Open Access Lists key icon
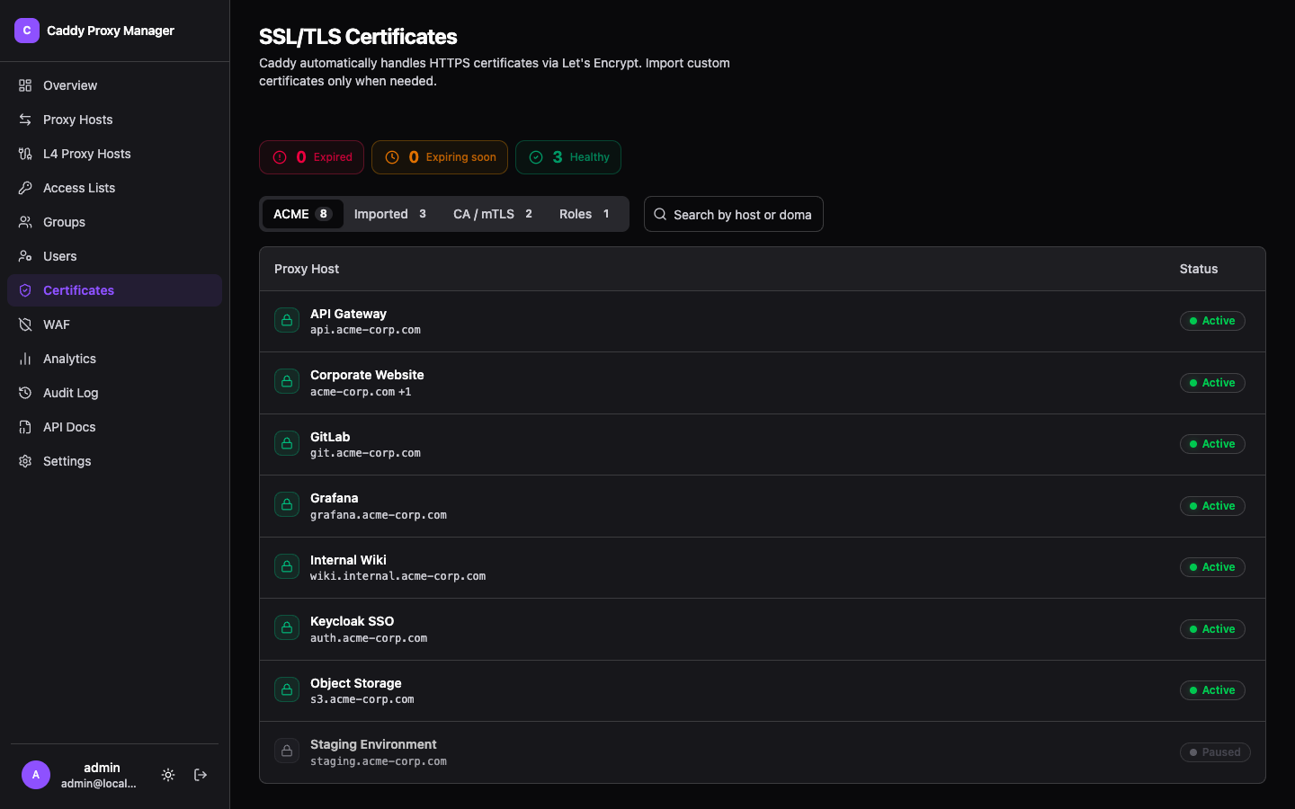 tap(25, 188)
